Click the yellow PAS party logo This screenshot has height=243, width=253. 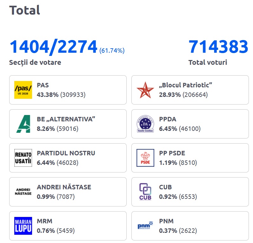23,90
